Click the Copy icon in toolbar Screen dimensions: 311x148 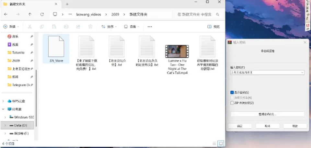click(x=42, y=27)
